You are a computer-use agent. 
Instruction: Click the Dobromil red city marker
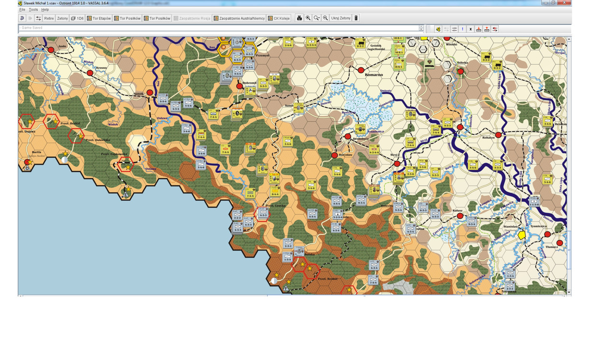click(x=239, y=86)
